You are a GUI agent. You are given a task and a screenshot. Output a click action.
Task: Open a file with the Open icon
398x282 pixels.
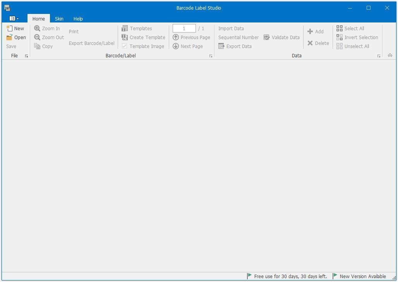[9, 38]
